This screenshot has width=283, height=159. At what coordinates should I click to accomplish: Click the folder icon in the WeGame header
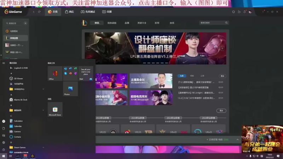pyautogui.click(x=239, y=12)
